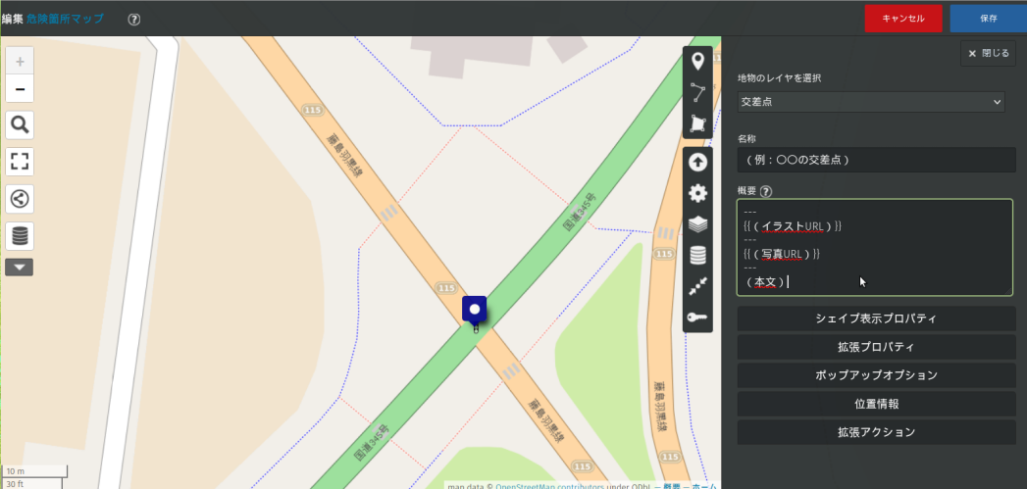Open map settings gear icon
The image size is (1027, 489).
[x=697, y=193]
